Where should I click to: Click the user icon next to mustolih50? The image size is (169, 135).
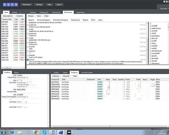coord(150,53)
